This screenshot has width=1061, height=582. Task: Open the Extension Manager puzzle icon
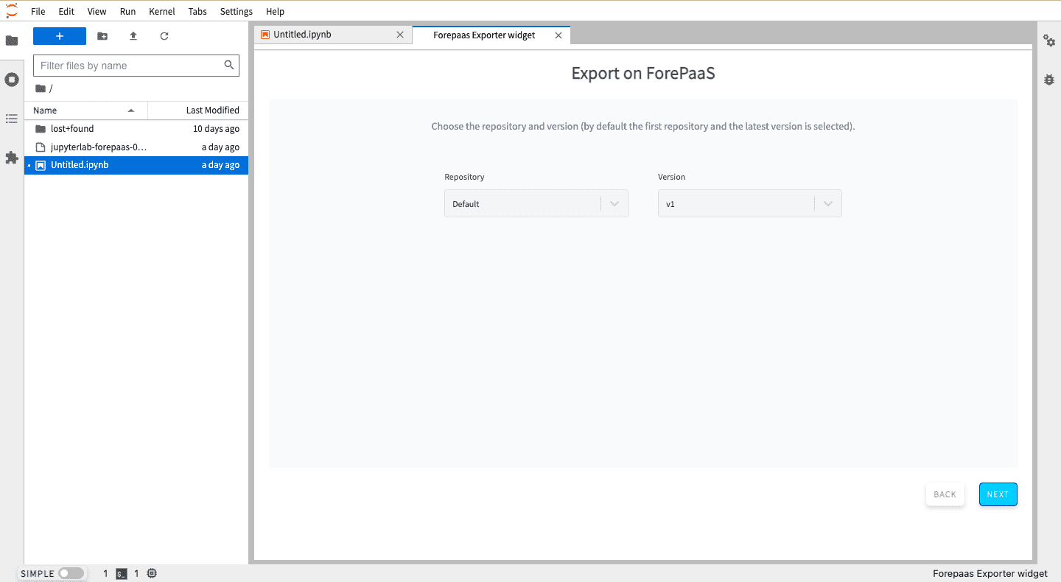coord(12,158)
